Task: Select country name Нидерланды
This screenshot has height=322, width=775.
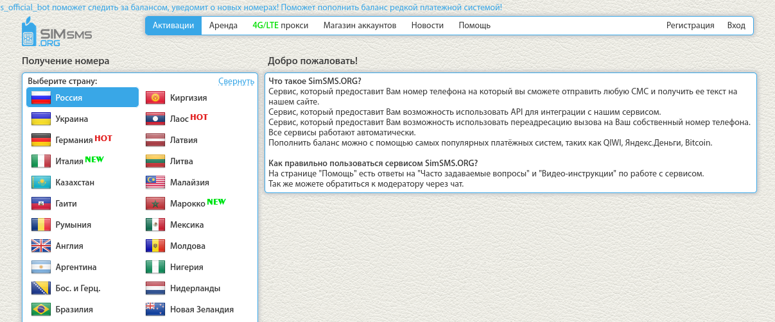Action: coord(195,288)
